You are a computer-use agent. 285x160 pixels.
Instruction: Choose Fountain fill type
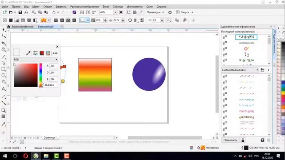pyautogui.click(x=17, y=20)
